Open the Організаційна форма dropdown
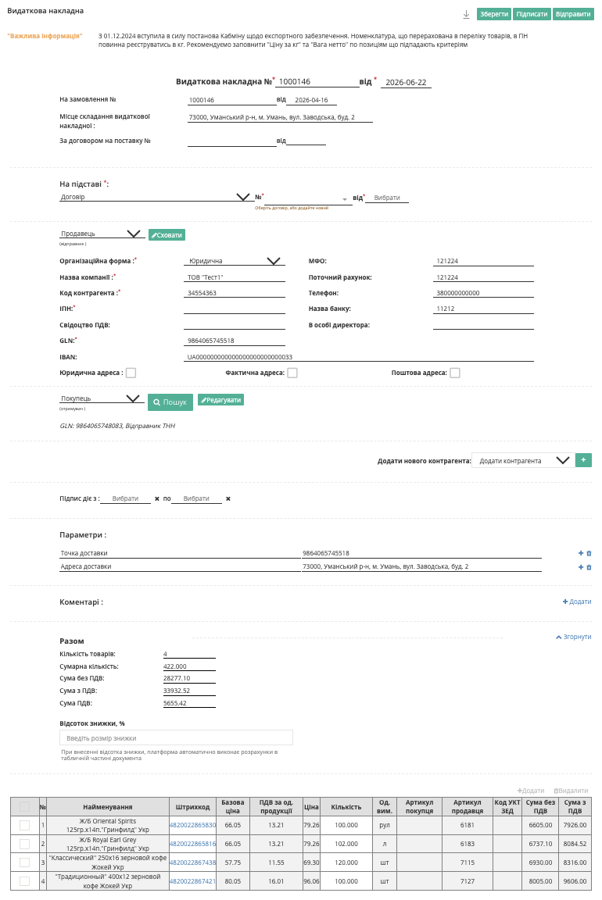602x900 pixels. pyautogui.click(x=235, y=261)
